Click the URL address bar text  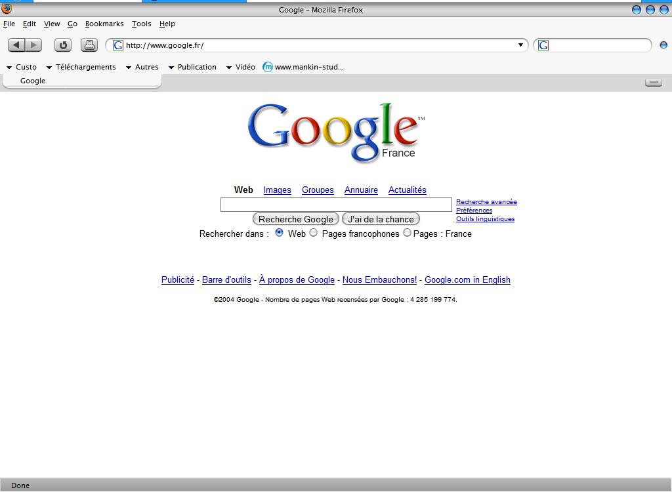point(165,45)
